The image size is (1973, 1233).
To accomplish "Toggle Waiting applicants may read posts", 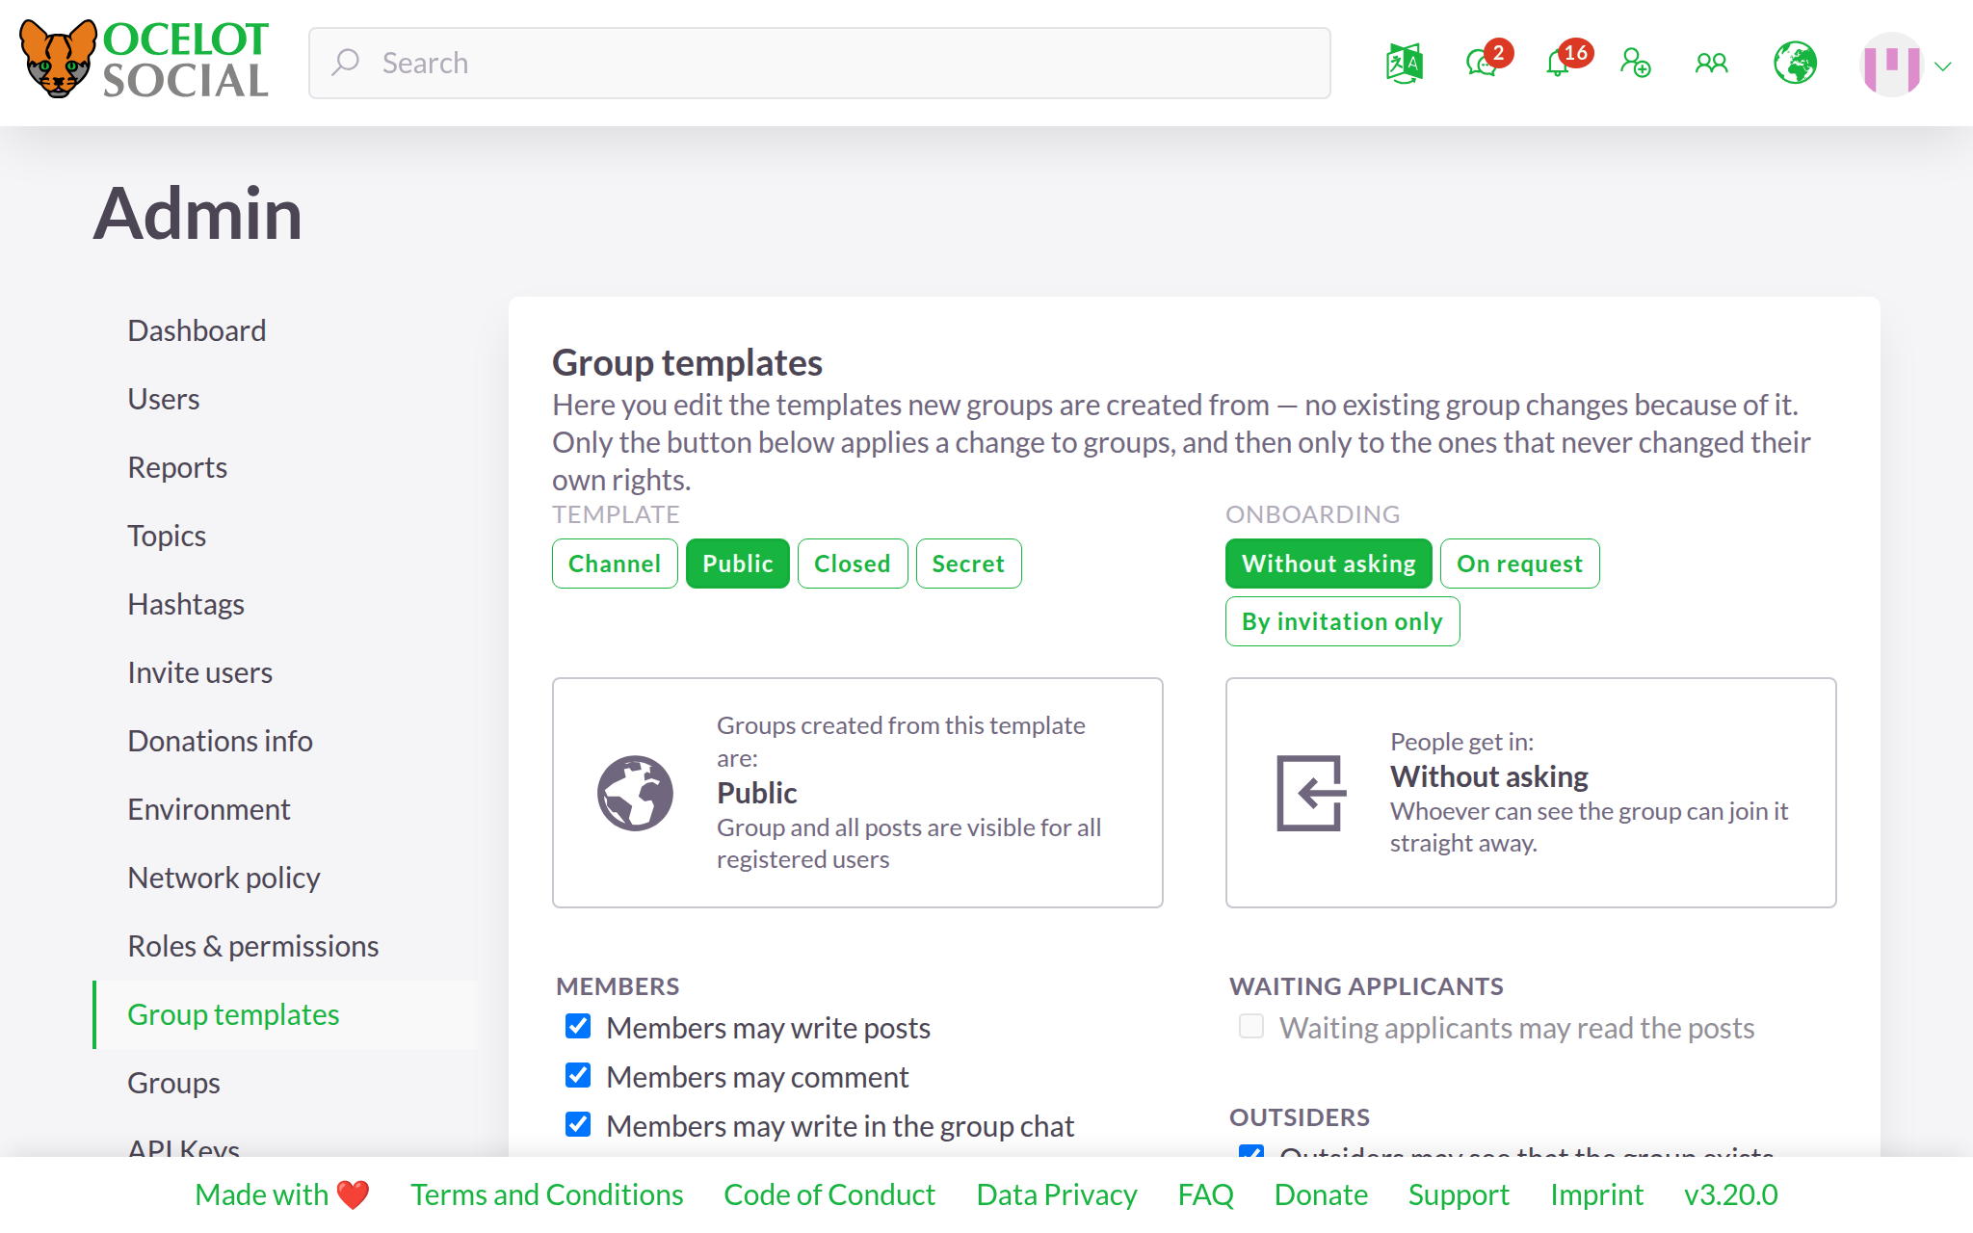I will point(1251,1026).
